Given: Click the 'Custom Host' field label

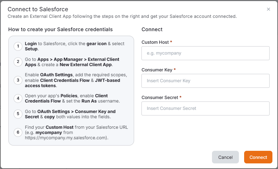Looking at the screenshot, I should point(155,42).
